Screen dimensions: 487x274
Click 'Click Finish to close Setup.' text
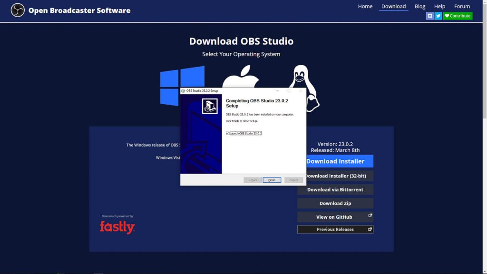242,121
